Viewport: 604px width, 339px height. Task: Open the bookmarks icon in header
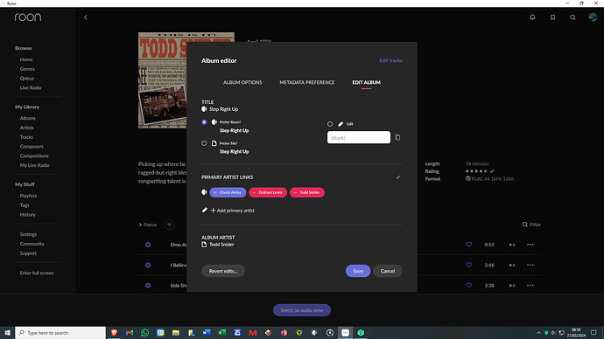552,17
